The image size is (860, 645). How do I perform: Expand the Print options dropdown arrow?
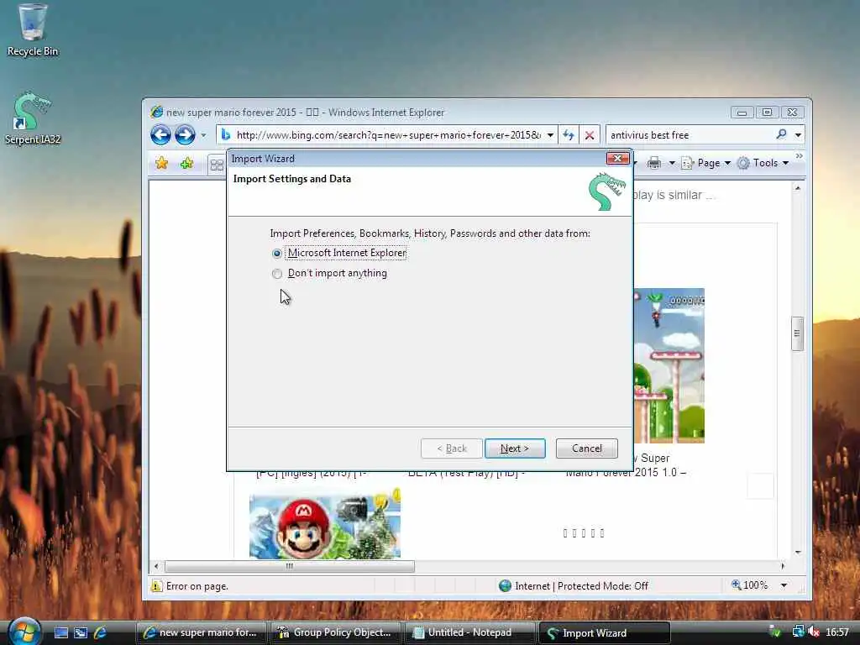pyautogui.click(x=671, y=163)
